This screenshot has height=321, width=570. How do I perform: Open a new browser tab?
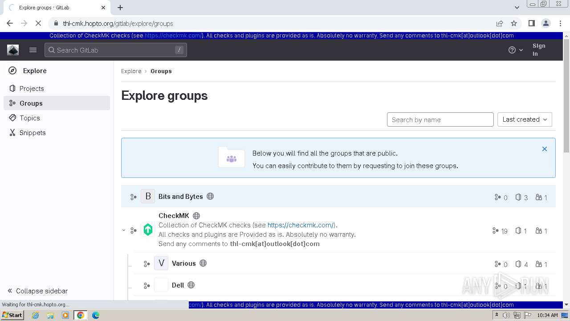click(120, 8)
